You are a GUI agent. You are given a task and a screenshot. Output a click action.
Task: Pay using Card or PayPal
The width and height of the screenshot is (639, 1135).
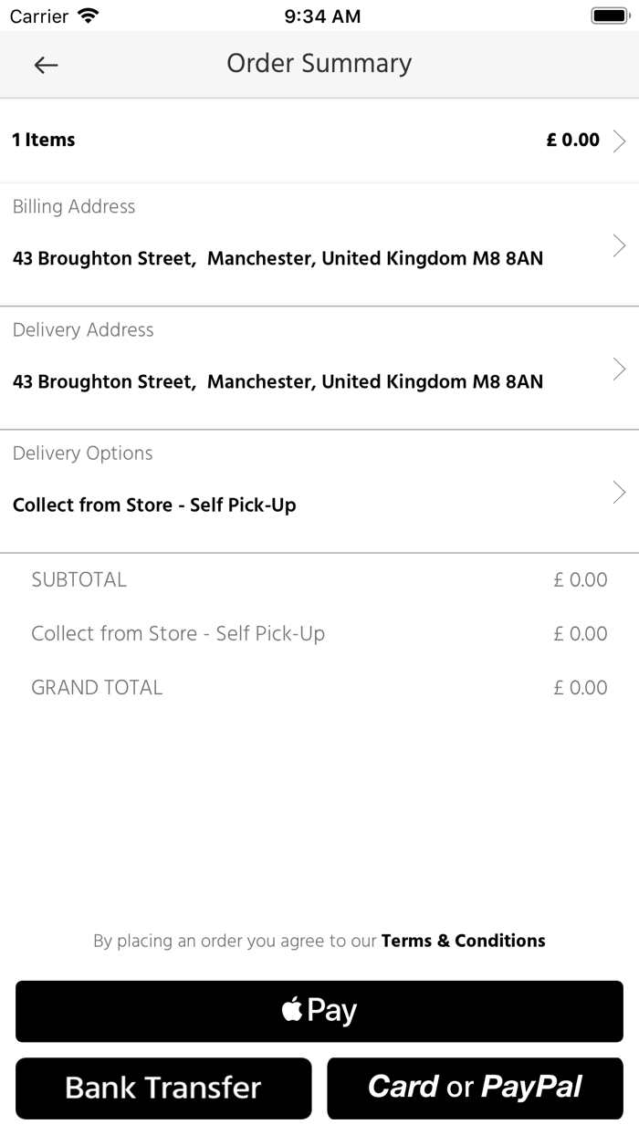(x=475, y=1088)
